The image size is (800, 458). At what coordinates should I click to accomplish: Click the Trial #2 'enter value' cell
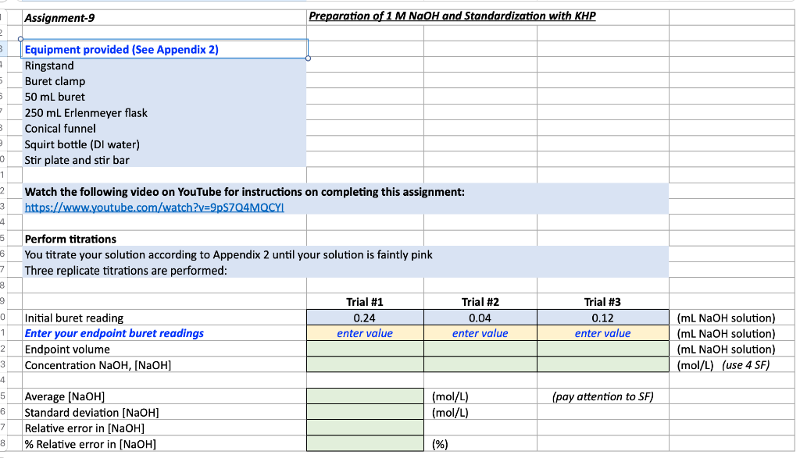[x=479, y=333]
